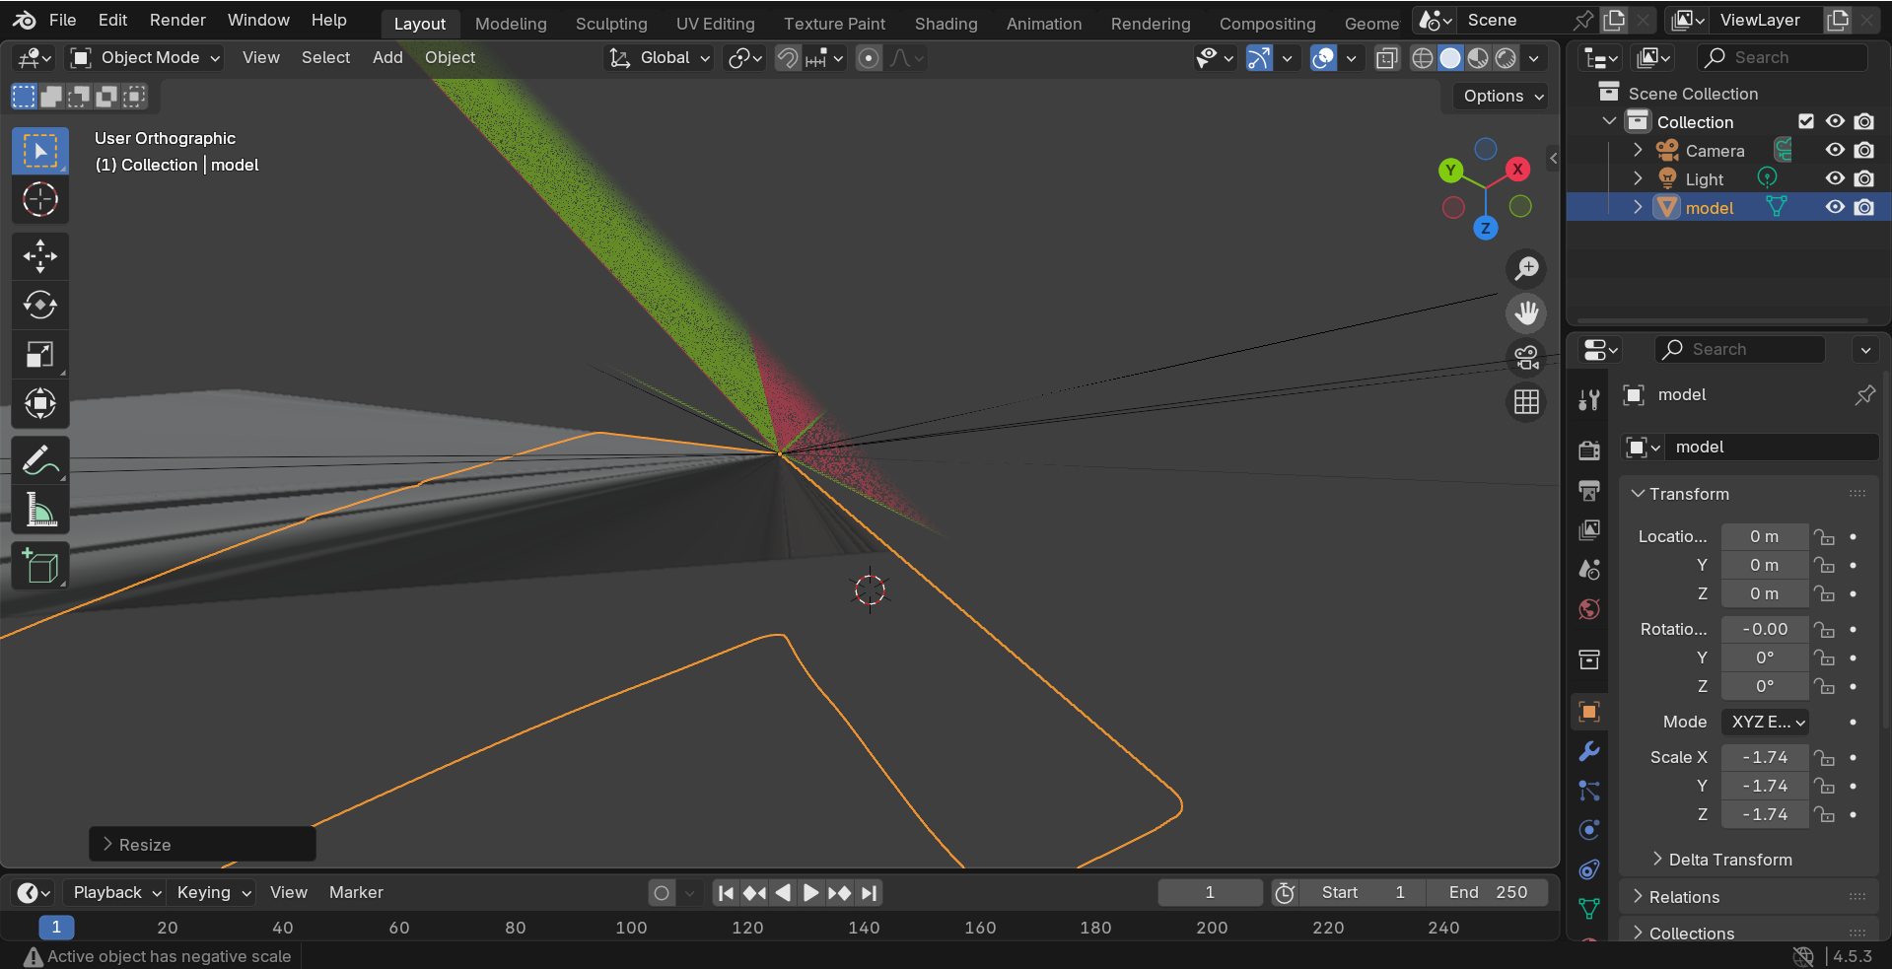The height and width of the screenshot is (969, 1892).
Task: Jump to the timeline end frame
Action: 868,893
